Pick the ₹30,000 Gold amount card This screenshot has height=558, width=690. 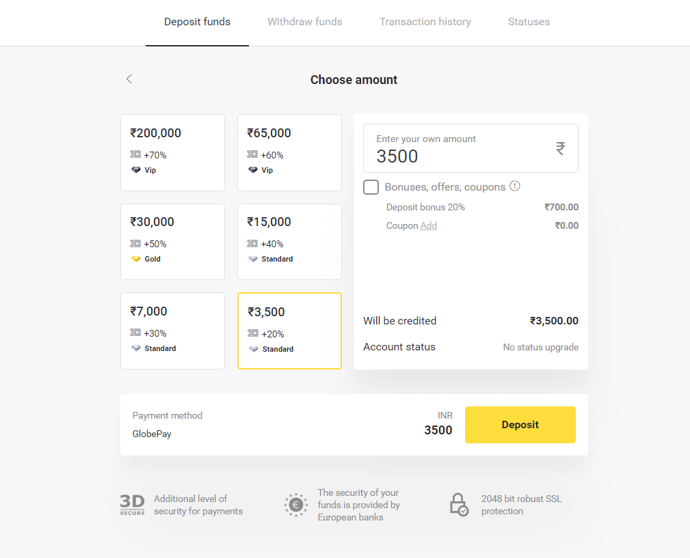[x=172, y=241]
